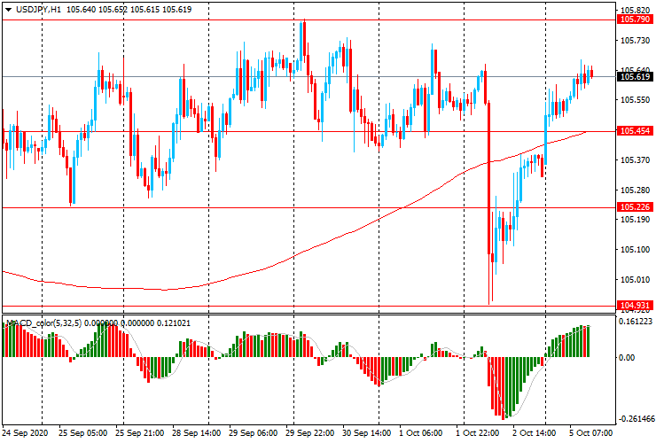The width and height of the screenshot is (656, 443).
Task: Select the red 104.931 level price tag
Action: pyautogui.click(x=635, y=306)
